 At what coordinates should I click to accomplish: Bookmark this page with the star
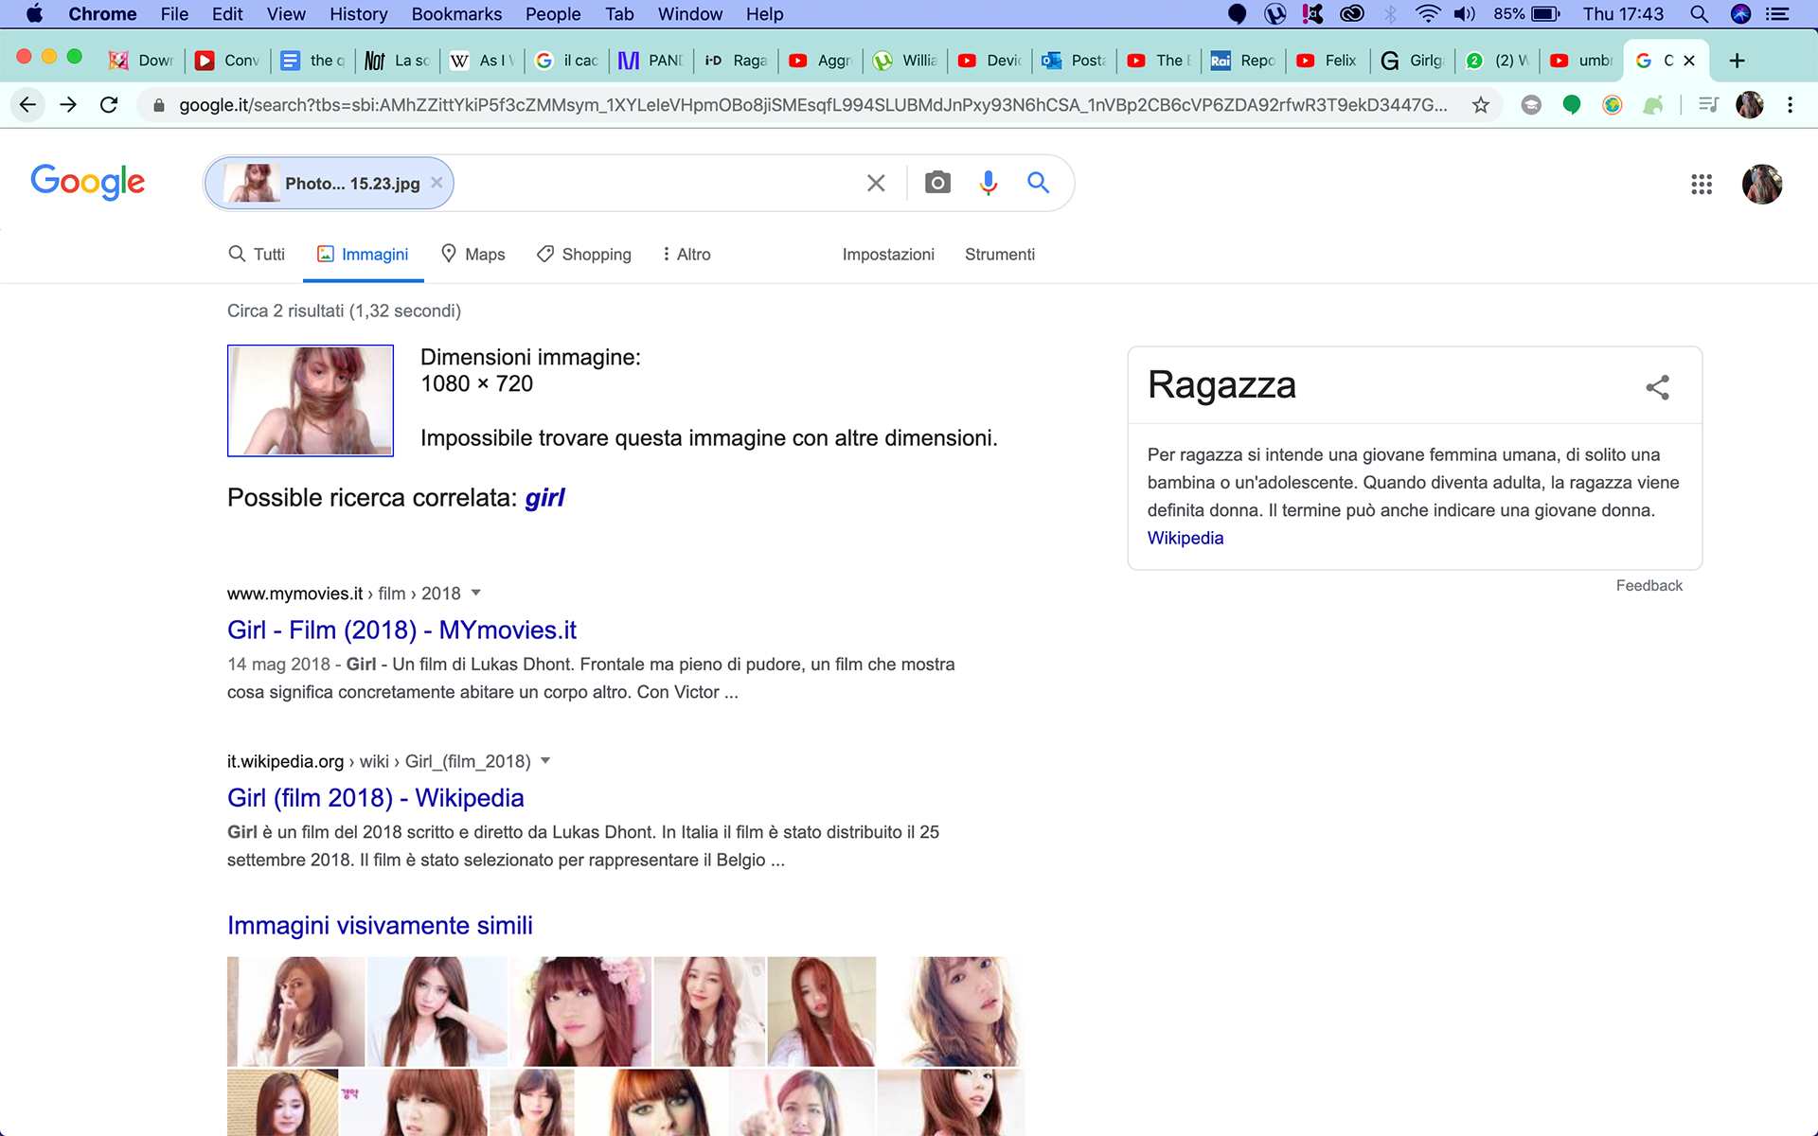1481,105
